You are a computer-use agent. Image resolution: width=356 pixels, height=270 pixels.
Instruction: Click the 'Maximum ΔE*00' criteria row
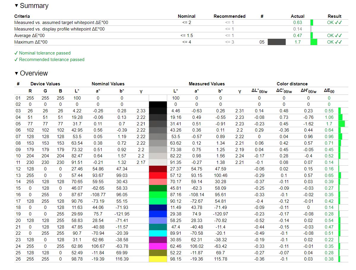click(181, 42)
